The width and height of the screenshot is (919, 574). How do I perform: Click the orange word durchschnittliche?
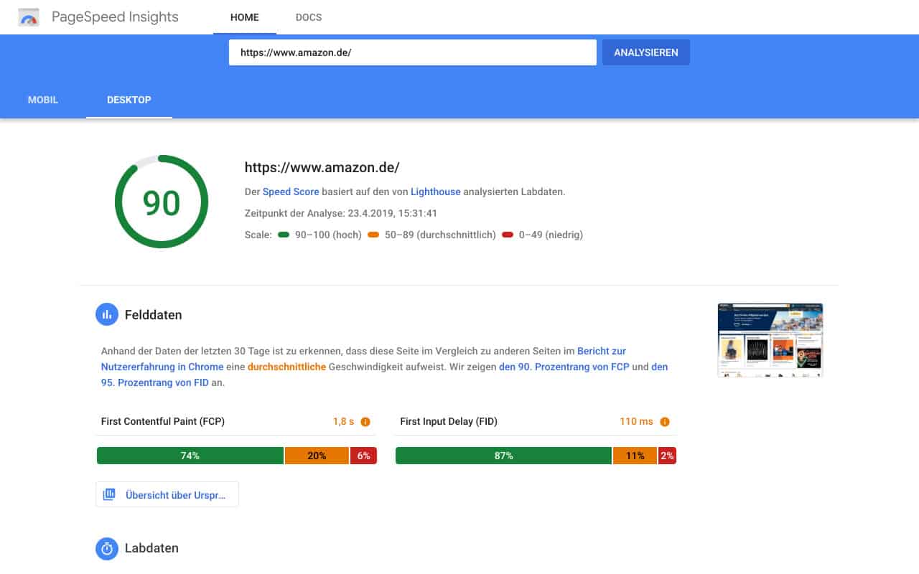[x=286, y=367]
